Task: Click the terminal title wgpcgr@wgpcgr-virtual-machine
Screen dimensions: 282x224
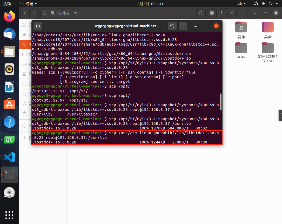Action: (127, 26)
